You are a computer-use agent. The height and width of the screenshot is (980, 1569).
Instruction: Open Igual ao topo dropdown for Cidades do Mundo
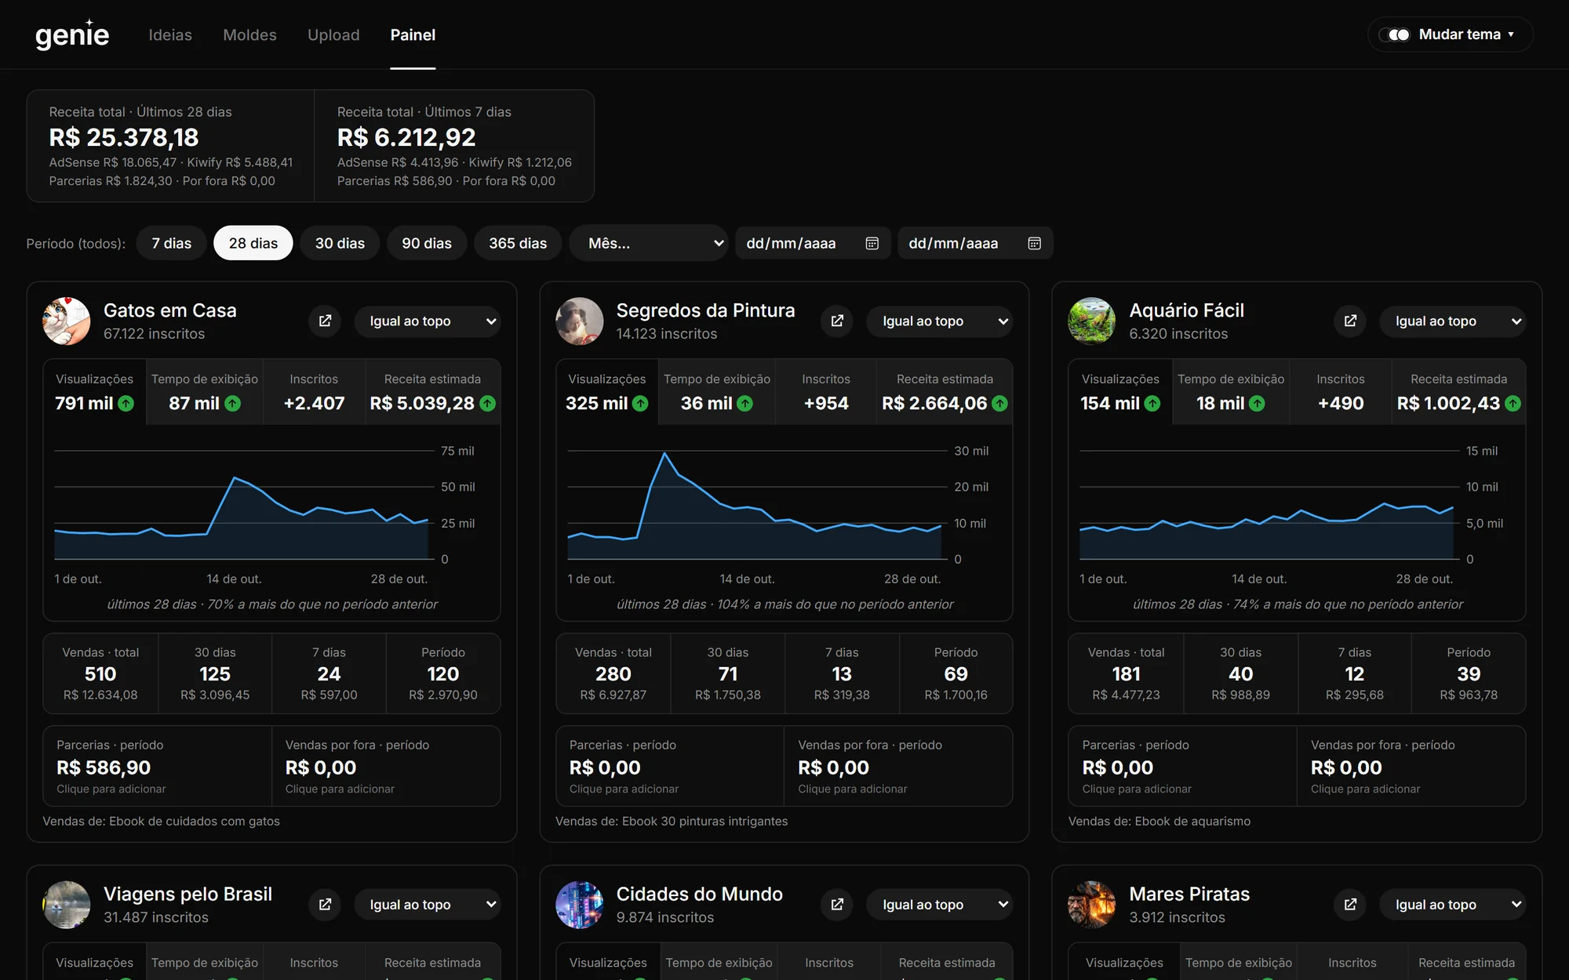940,904
